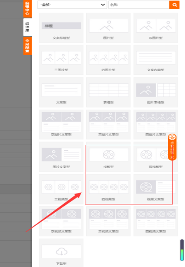This screenshot has height=267, width=185.
Task: Choose the 双图片型 double image component
Action: 156,28
